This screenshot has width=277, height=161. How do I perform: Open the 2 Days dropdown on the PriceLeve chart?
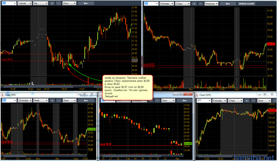tap(182, 3)
